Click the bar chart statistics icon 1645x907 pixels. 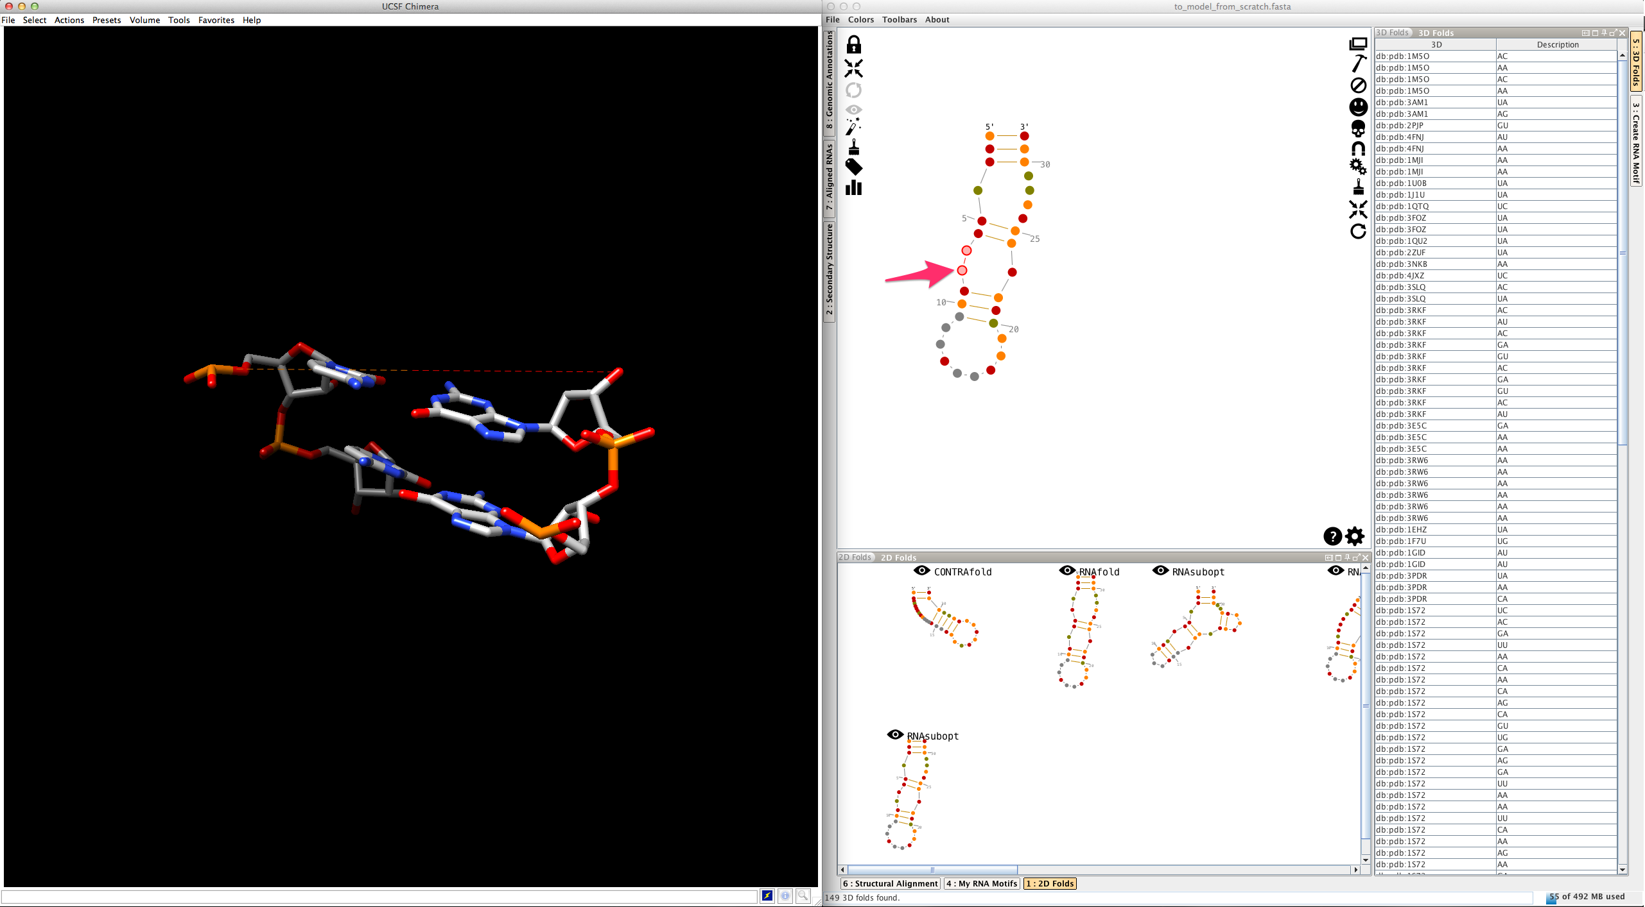(x=853, y=187)
